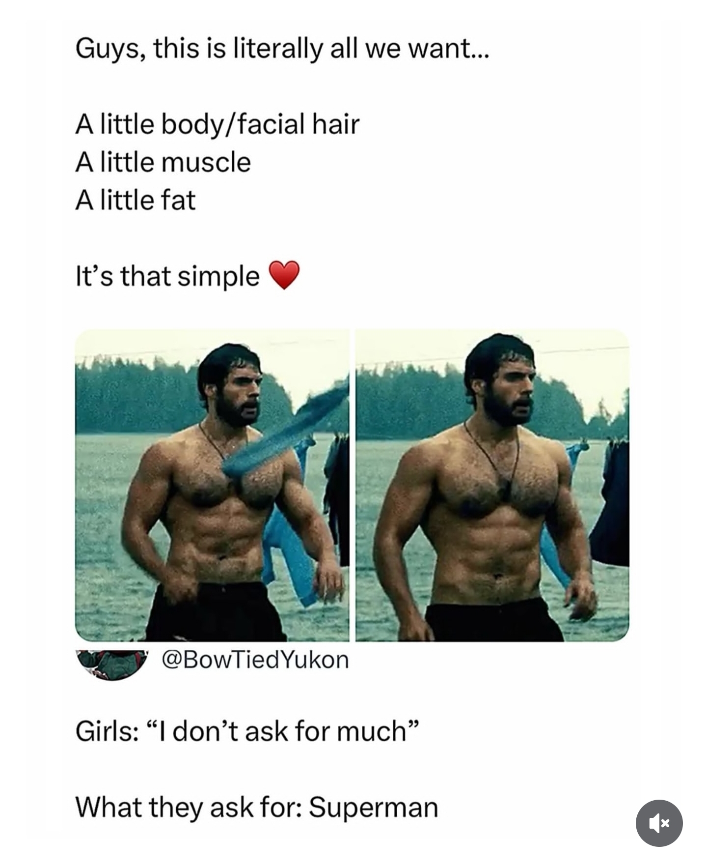
Task: Click the red heart emoji
Action: pos(284,275)
